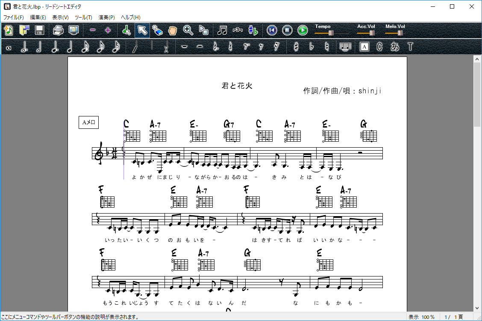This screenshot has height=321, width=482.
Task: Save the file with floppy disk icon
Action: point(39,30)
